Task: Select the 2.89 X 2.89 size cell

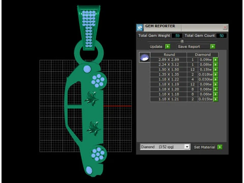Action: tap(169, 59)
